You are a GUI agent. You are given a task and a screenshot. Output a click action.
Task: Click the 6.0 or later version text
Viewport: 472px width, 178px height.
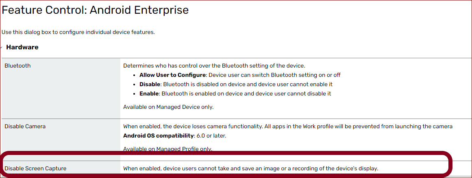[216, 136]
